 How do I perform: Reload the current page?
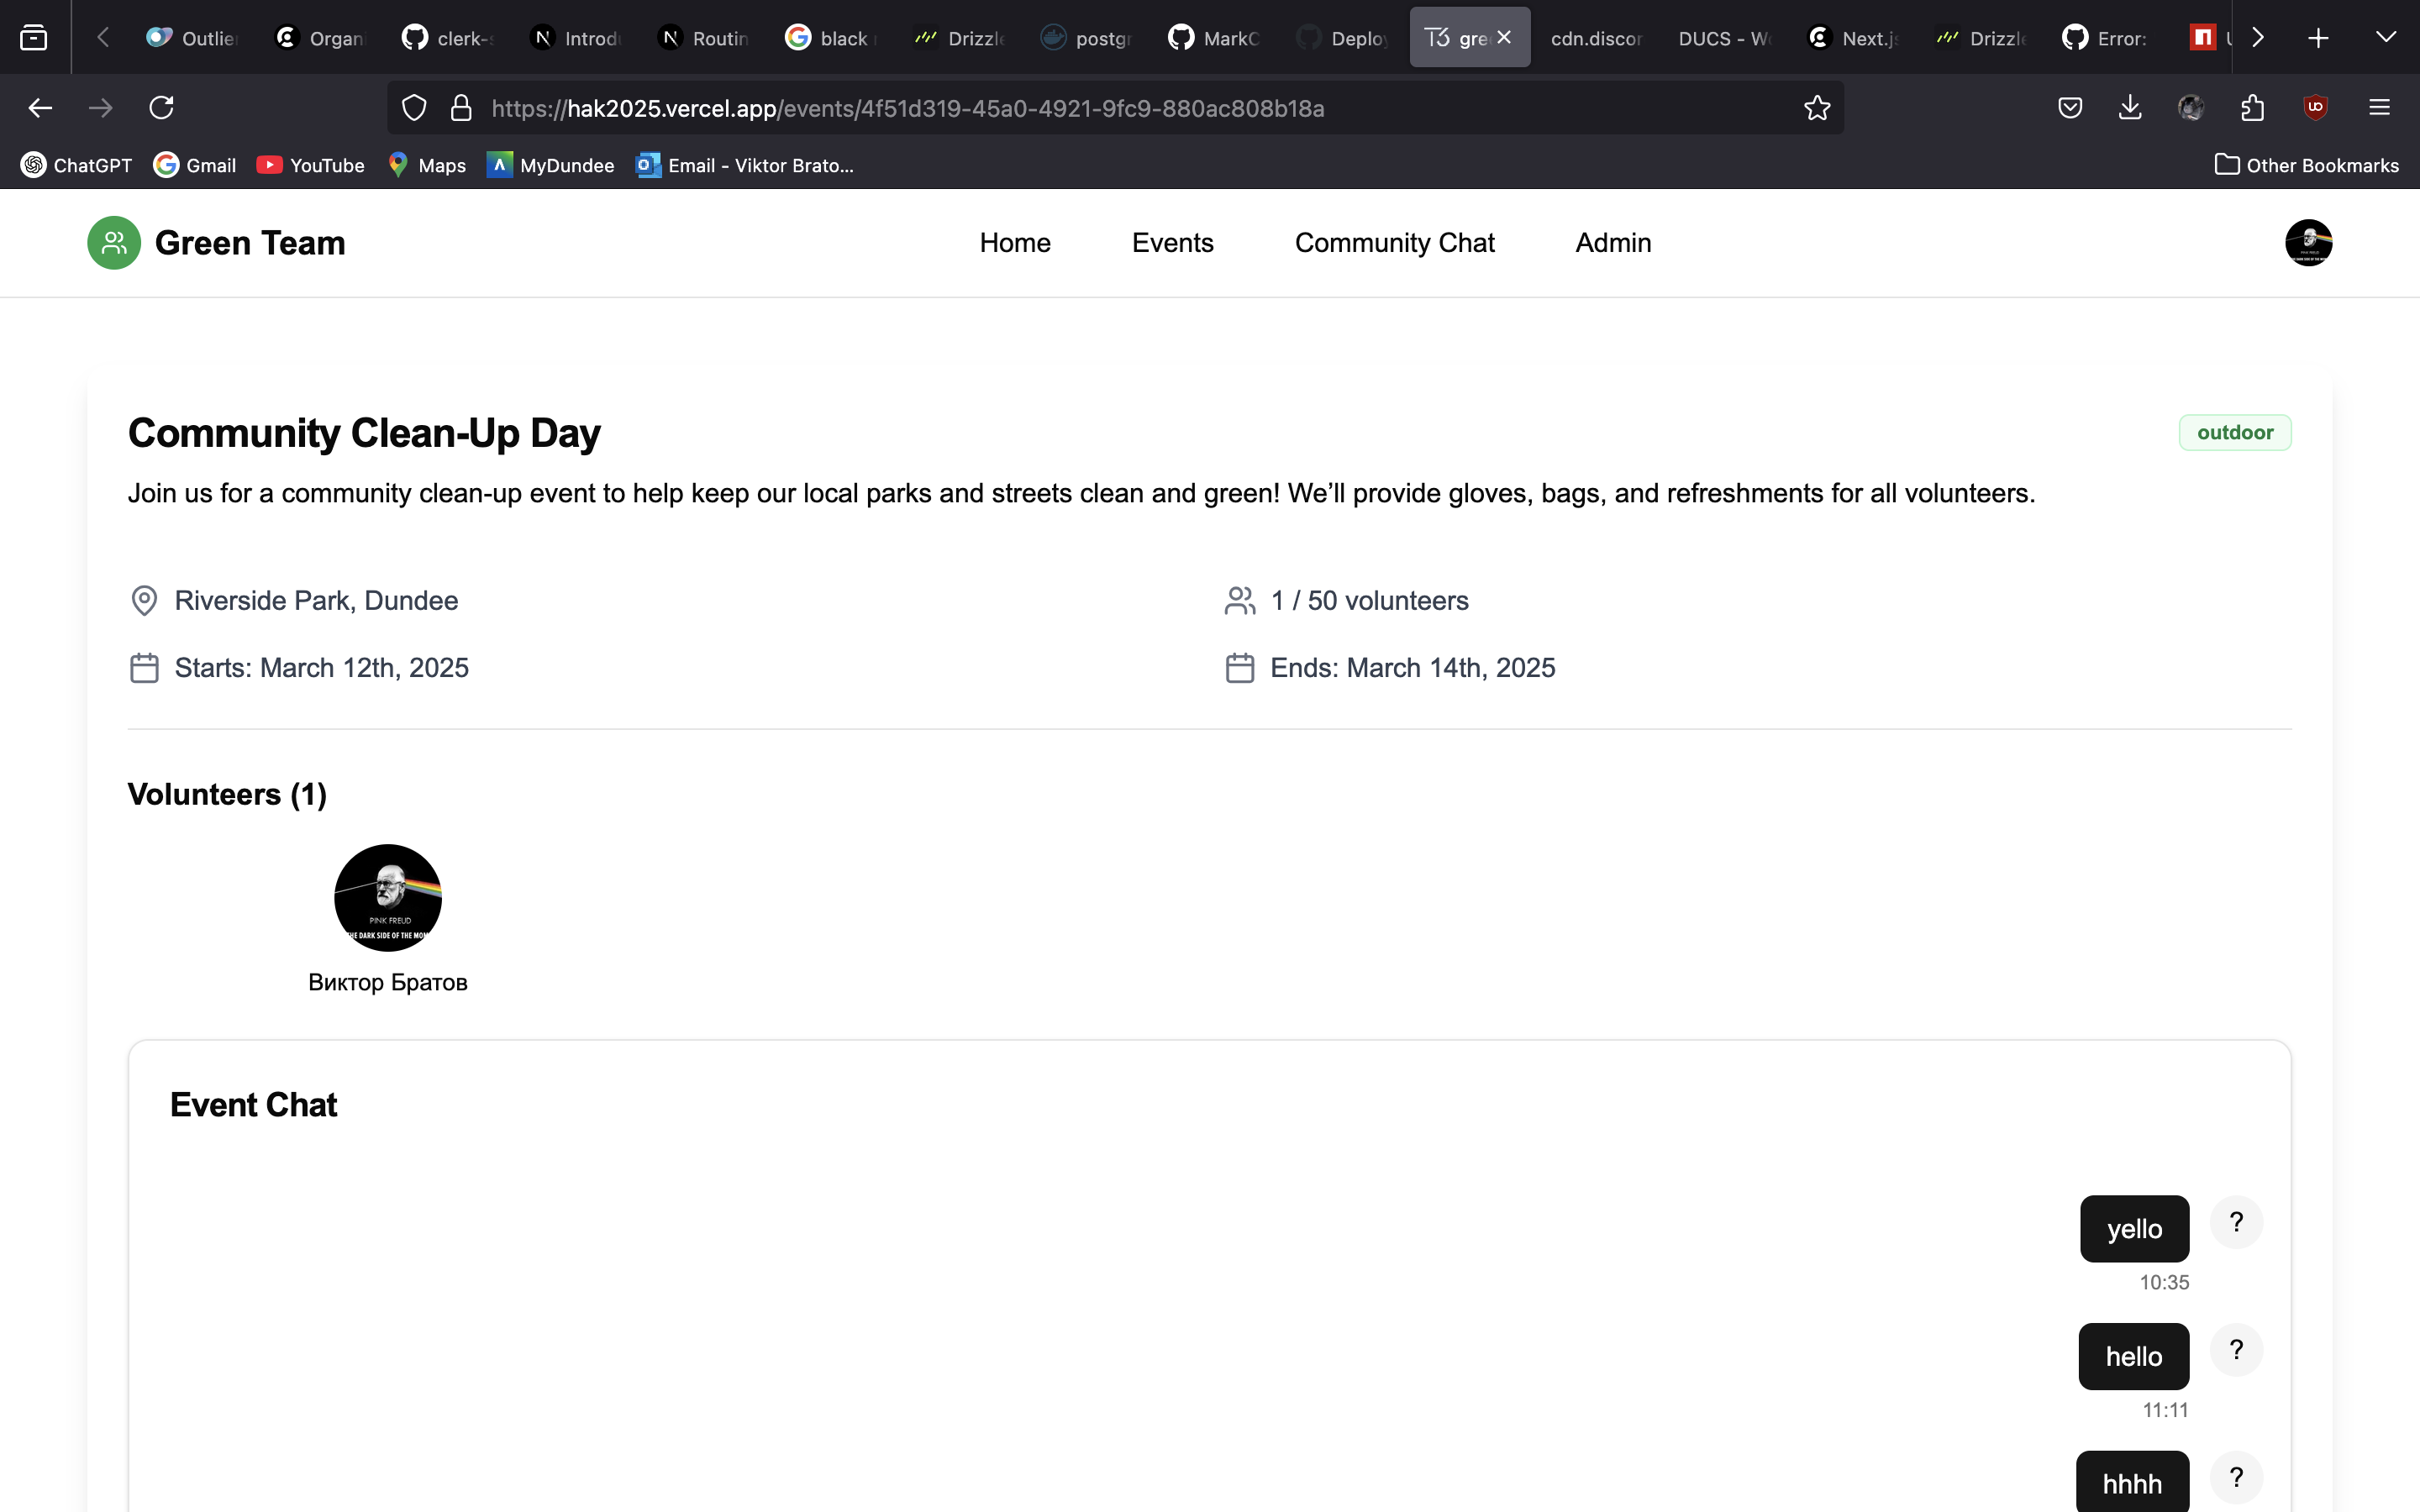pos(162,108)
